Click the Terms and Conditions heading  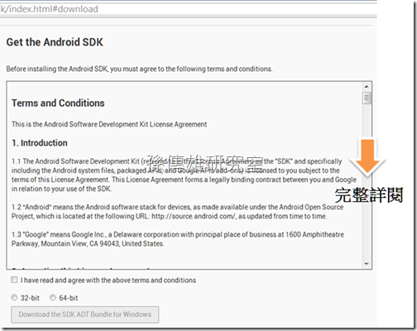tap(58, 103)
